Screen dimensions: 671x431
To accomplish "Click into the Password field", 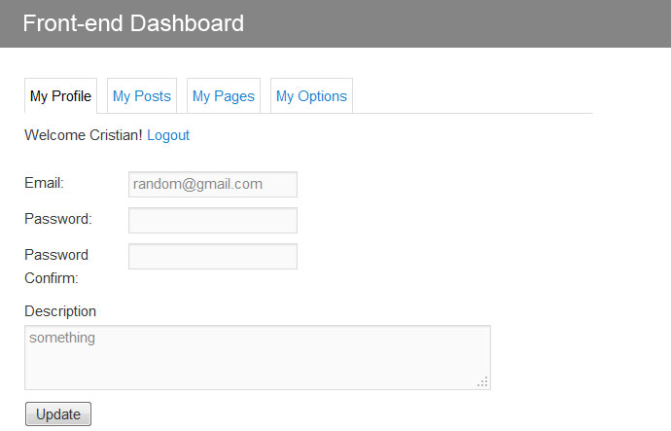I will [213, 221].
